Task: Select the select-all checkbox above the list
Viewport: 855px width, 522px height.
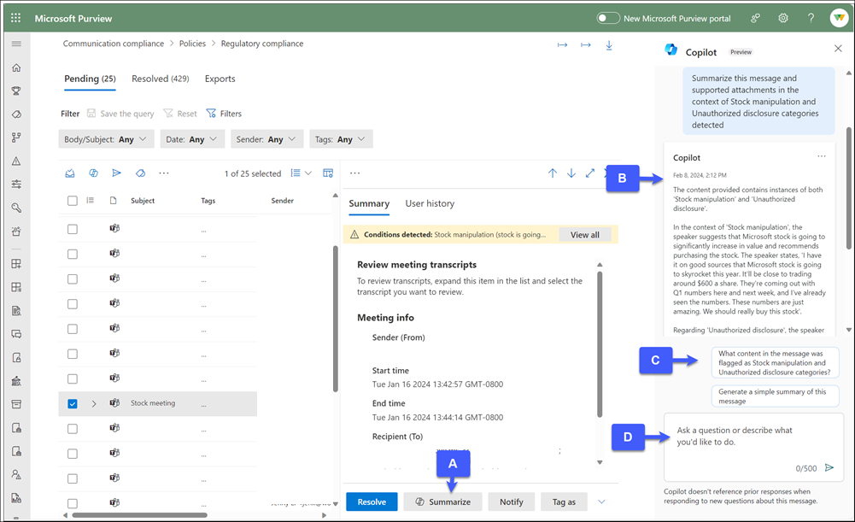Action: [73, 201]
